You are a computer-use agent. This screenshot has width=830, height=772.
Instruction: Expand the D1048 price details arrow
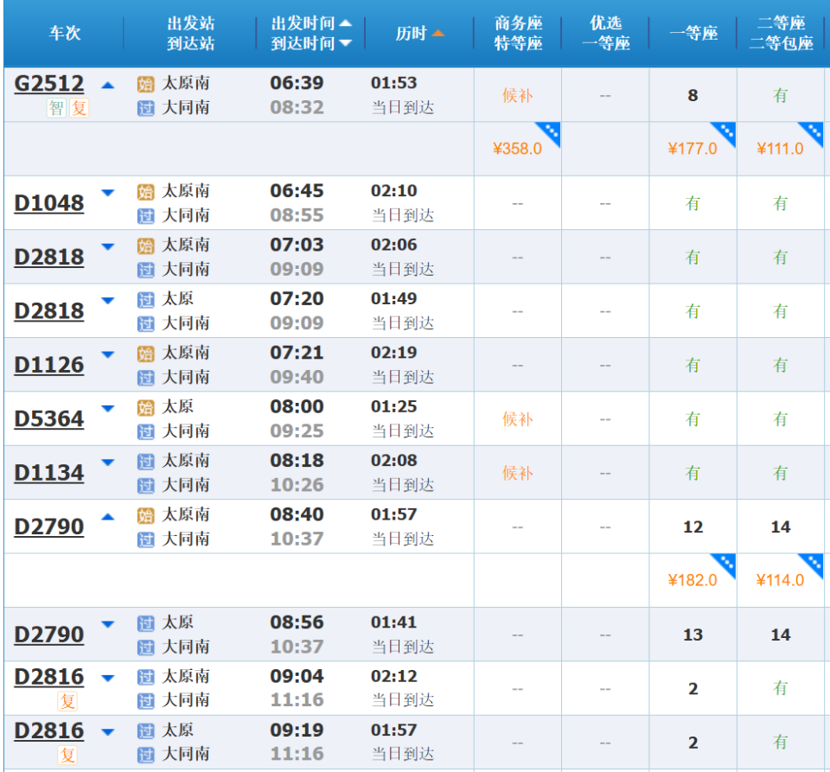[108, 193]
